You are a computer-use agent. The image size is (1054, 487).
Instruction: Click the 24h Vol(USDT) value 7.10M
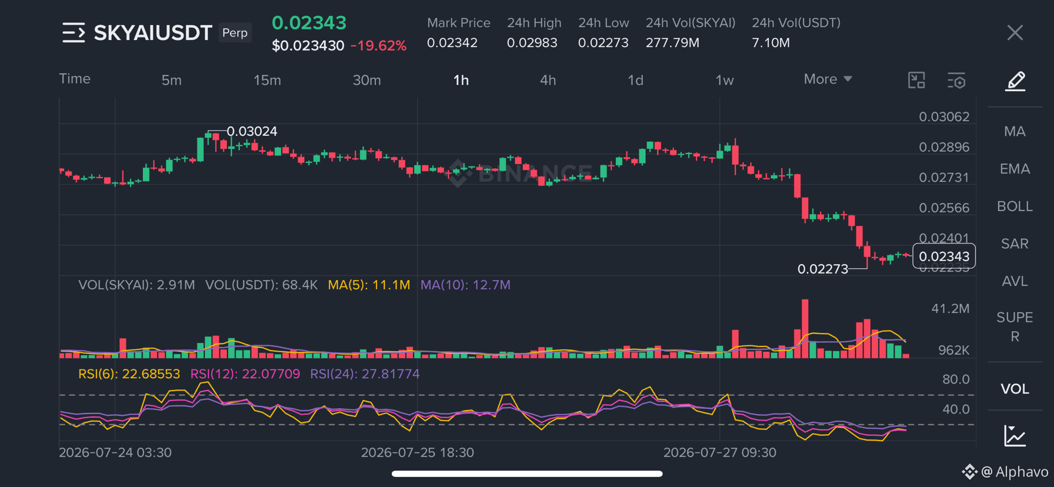pos(771,43)
